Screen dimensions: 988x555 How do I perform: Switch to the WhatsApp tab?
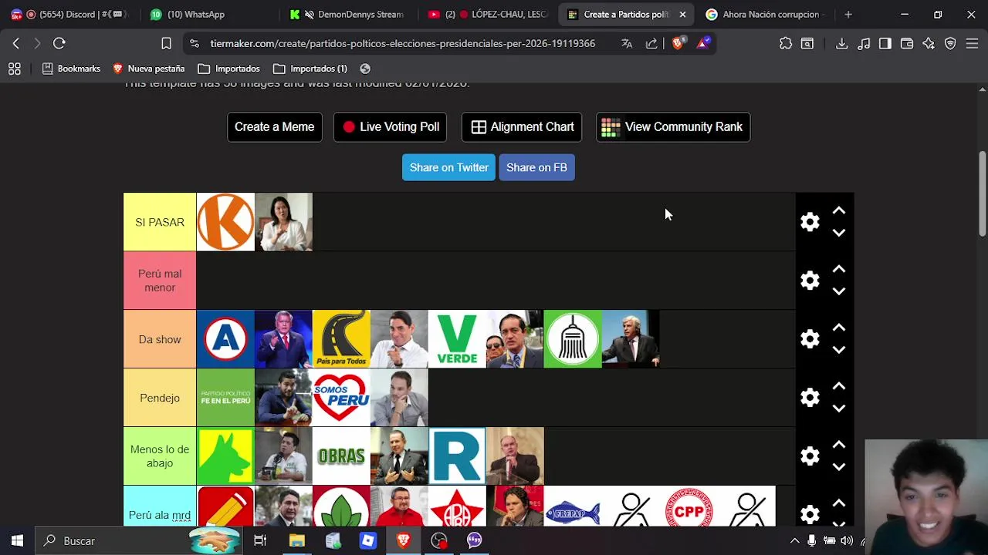[x=208, y=14]
